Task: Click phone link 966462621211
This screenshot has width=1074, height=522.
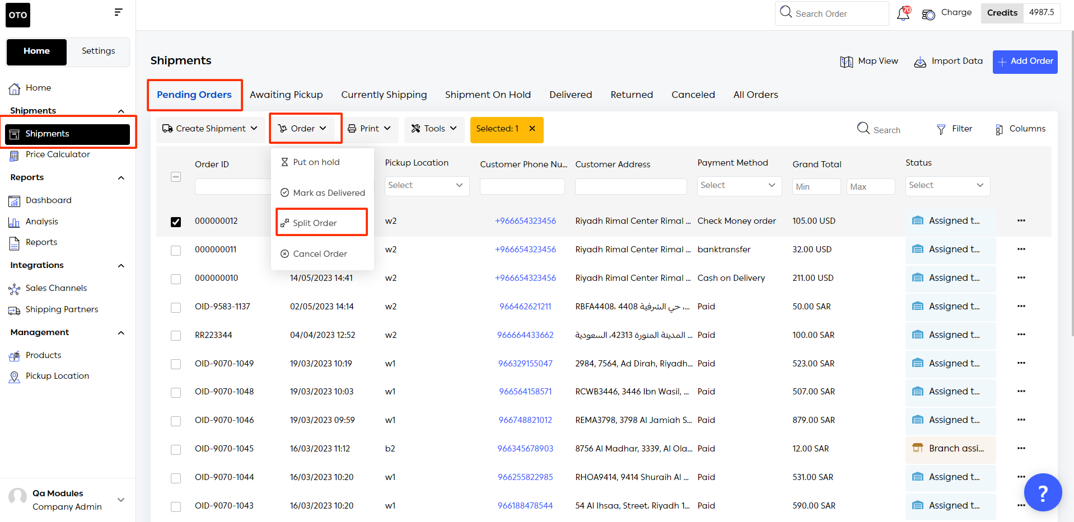Action: (x=525, y=307)
